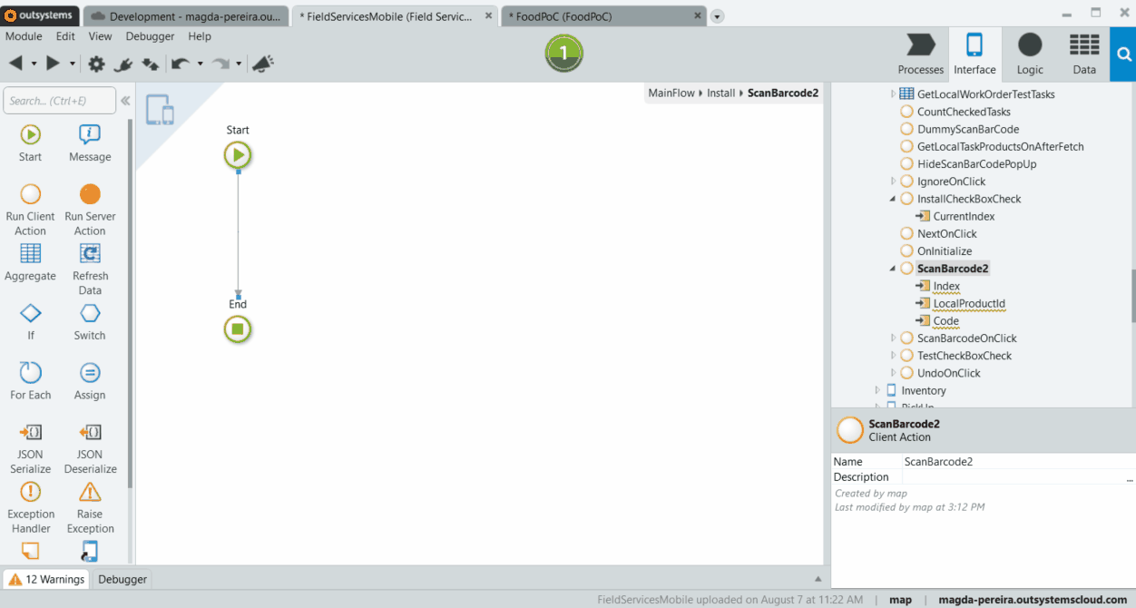Switch to the Logic section icon
Screen dimensions: 1136x608
tap(1029, 54)
